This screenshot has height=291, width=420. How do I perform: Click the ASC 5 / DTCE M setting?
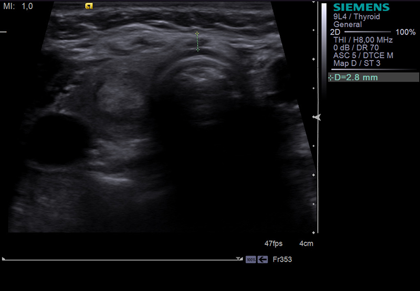click(363, 56)
